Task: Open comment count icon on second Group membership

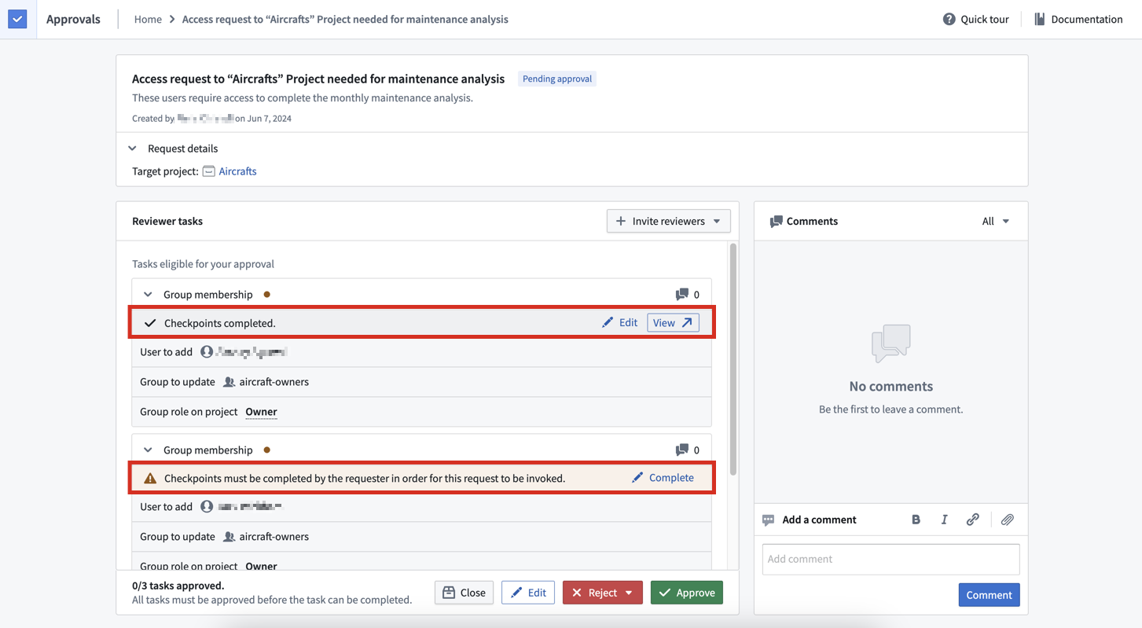Action: pyautogui.click(x=681, y=450)
